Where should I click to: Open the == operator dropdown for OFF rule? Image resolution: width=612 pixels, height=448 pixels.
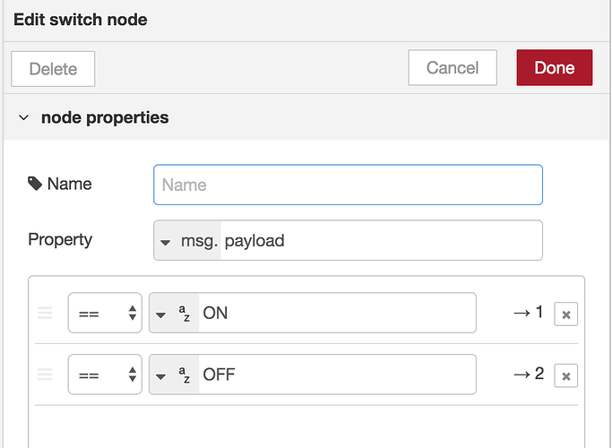[x=105, y=375]
